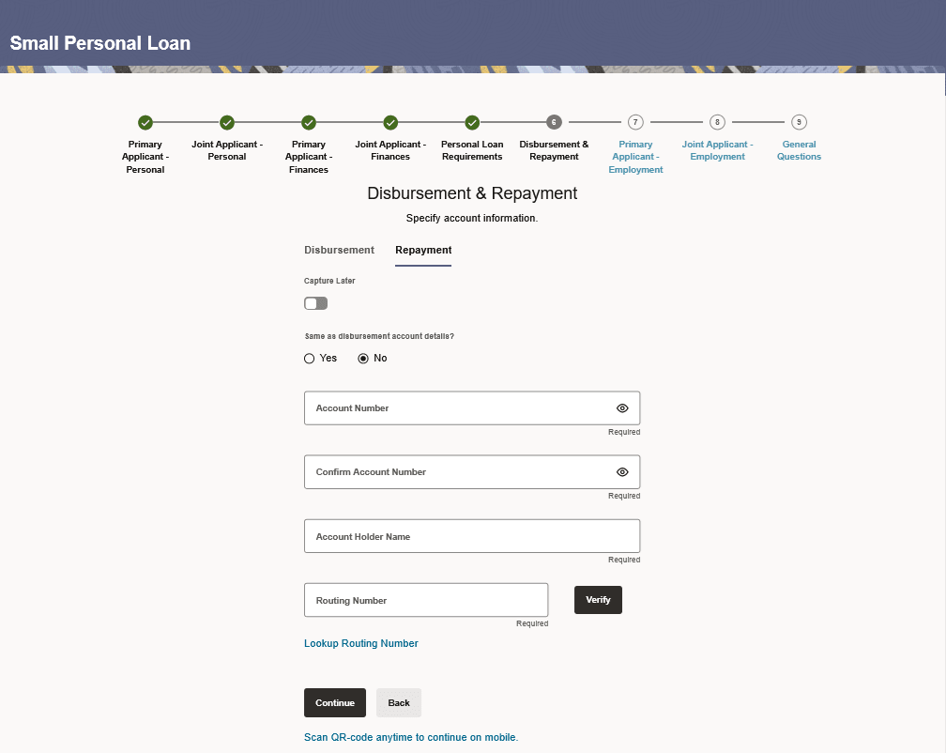Click the Joint Applicant - Finances completed step icon
The width and height of the screenshot is (946, 753).
point(391,122)
